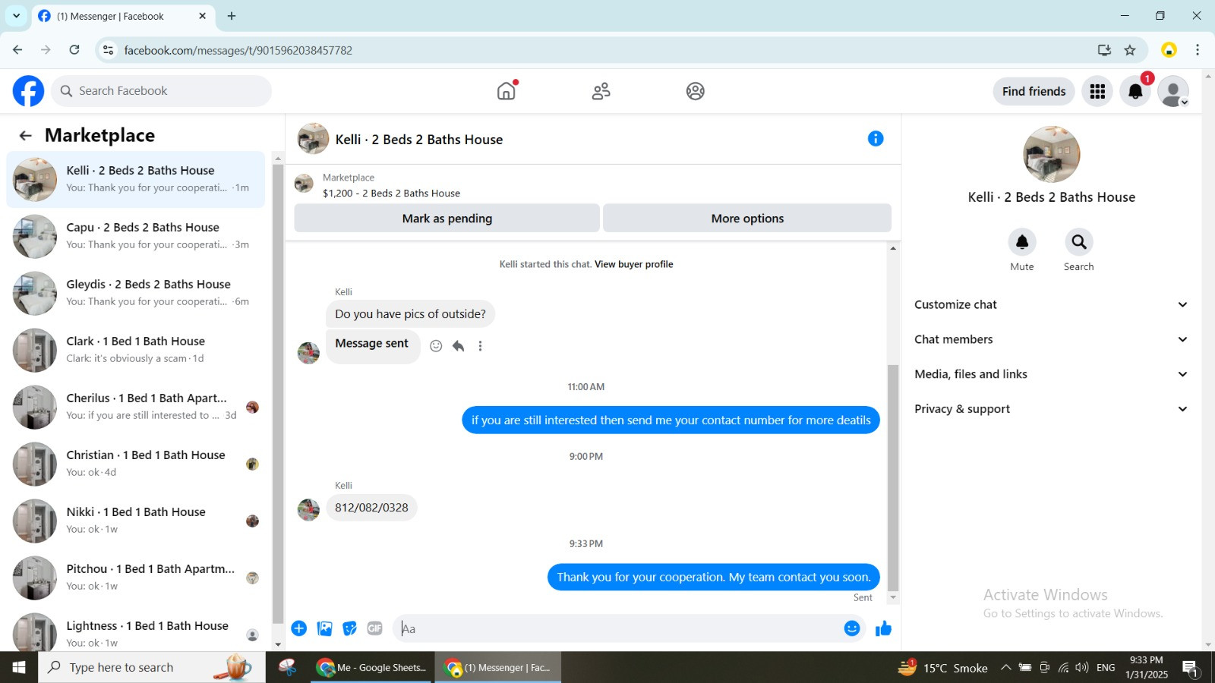The image size is (1215, 683).
Task: Open chat with Kelli 2 Beds 2 Baths House
Action: [136, 179]
